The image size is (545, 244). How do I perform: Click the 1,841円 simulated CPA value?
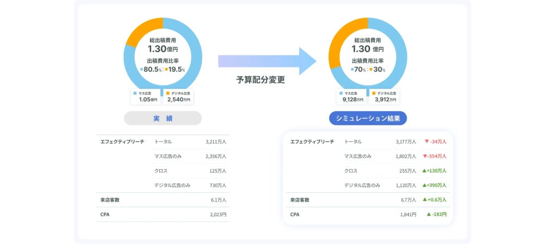[x=408, y=215]
